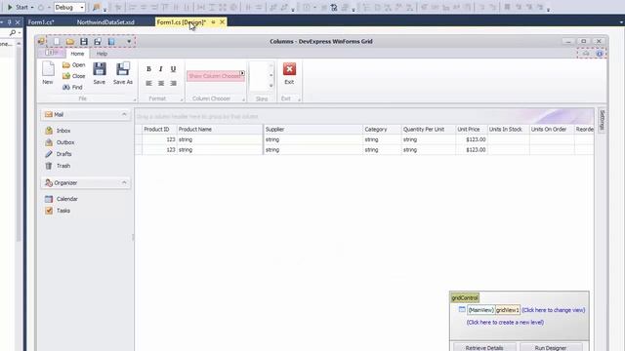The image size is (625, 351).
Task: Click the red Exit icon
Action: pyautogui.click(x=289, y=69)
